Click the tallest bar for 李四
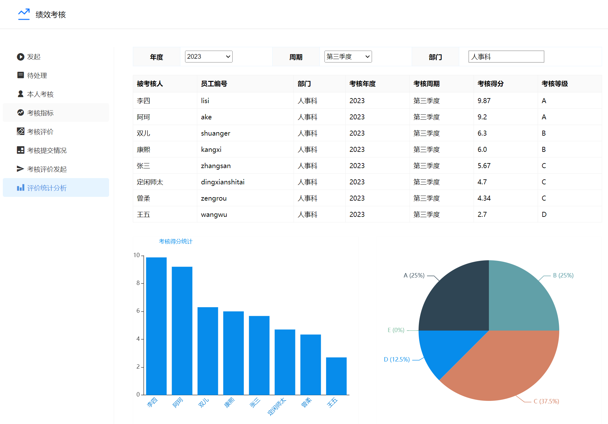Viewport: 608px width, 424px height. pos(156,325)
